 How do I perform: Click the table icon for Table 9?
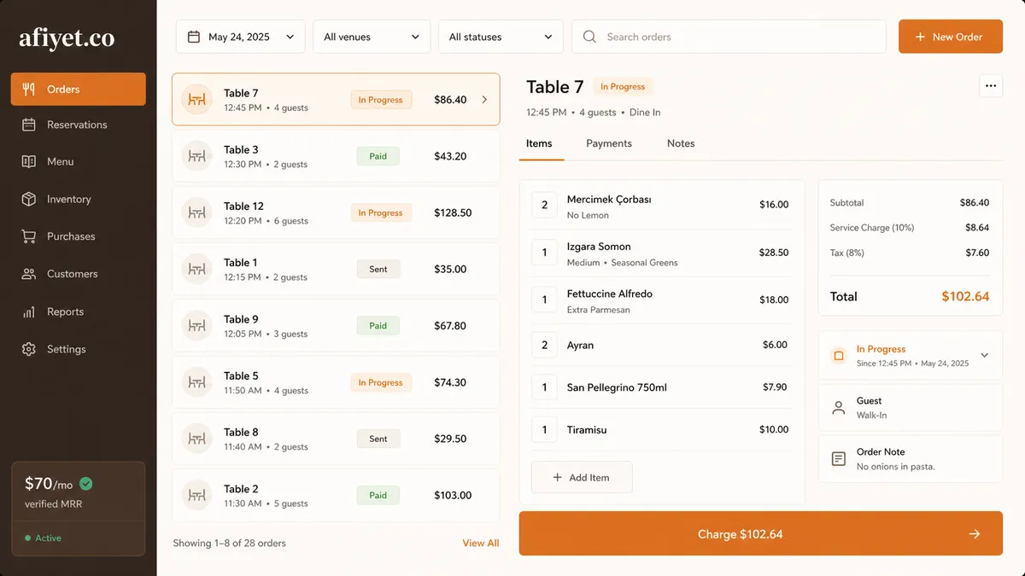197,326
